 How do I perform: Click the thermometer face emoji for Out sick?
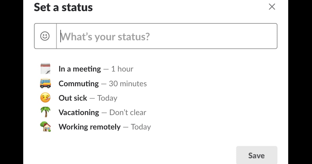45,98
